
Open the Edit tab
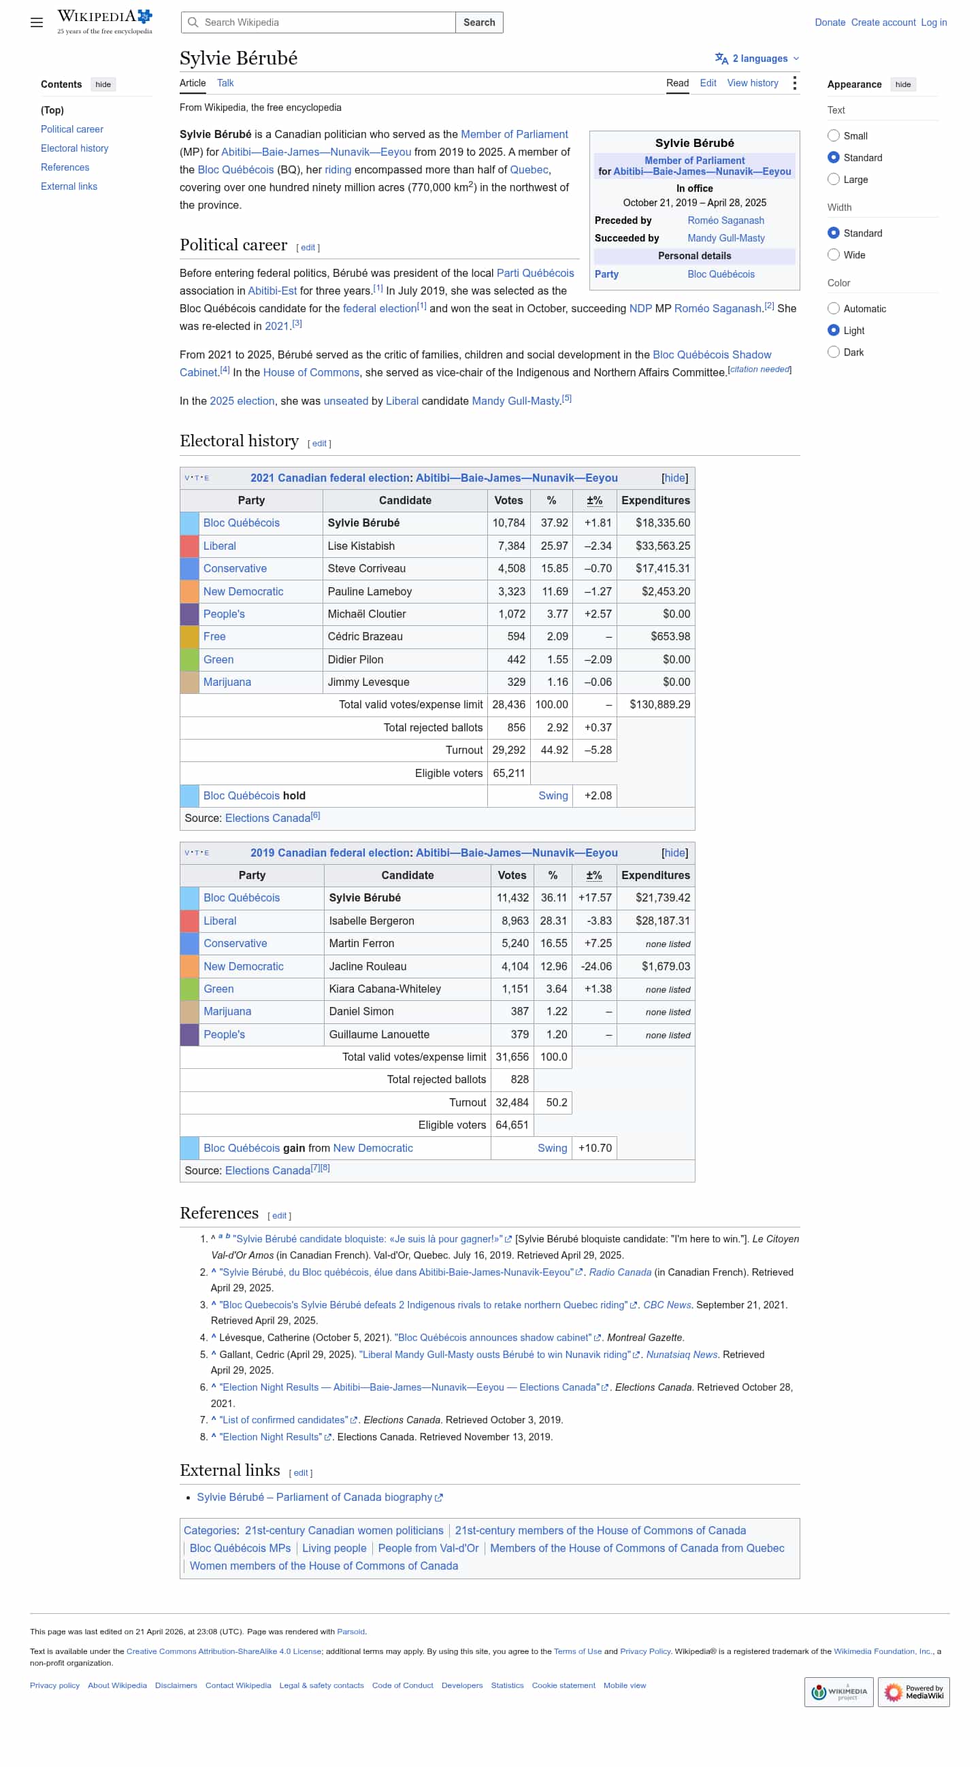pos(708,83)
